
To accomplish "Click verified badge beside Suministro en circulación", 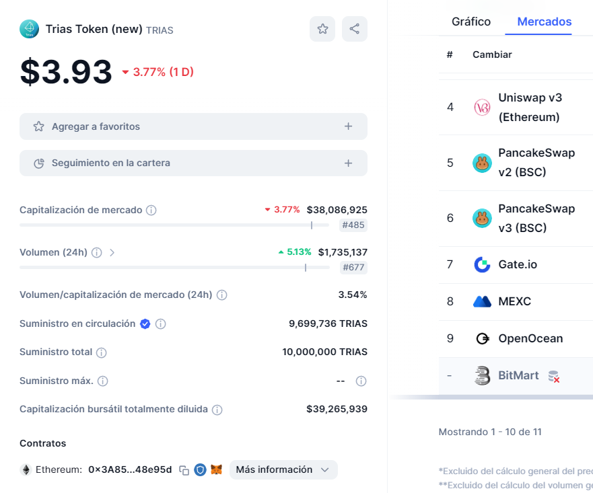I will click(145, 324).
